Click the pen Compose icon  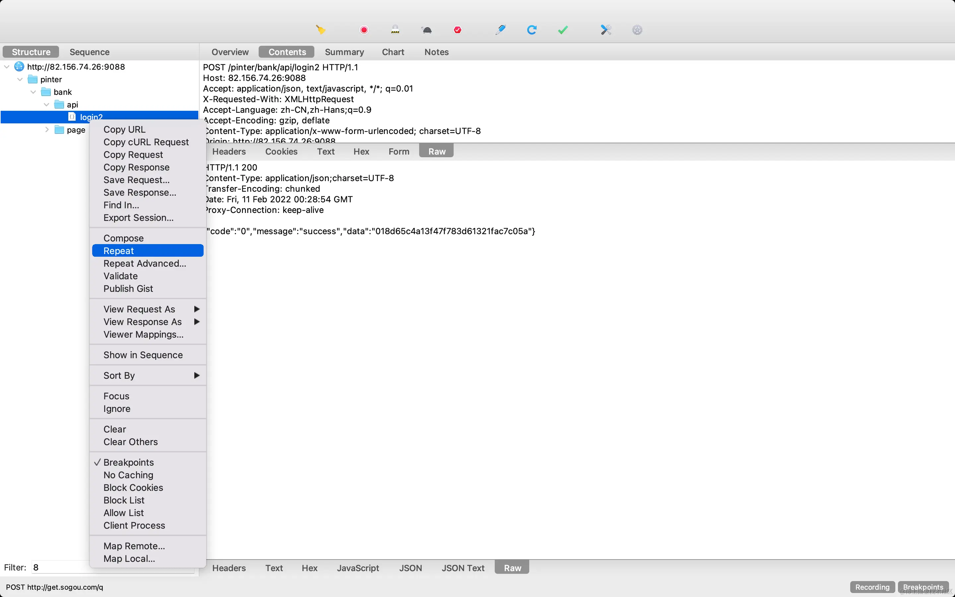[x=500, y=30]
